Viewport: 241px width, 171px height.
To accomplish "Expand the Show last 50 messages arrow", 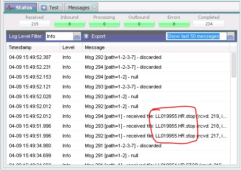I will [231, 36].
